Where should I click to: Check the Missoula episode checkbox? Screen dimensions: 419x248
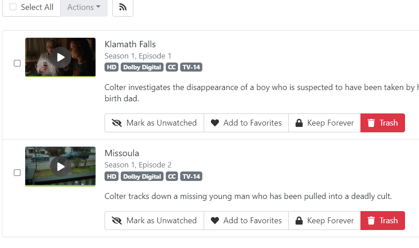click(x=17, y=172)
